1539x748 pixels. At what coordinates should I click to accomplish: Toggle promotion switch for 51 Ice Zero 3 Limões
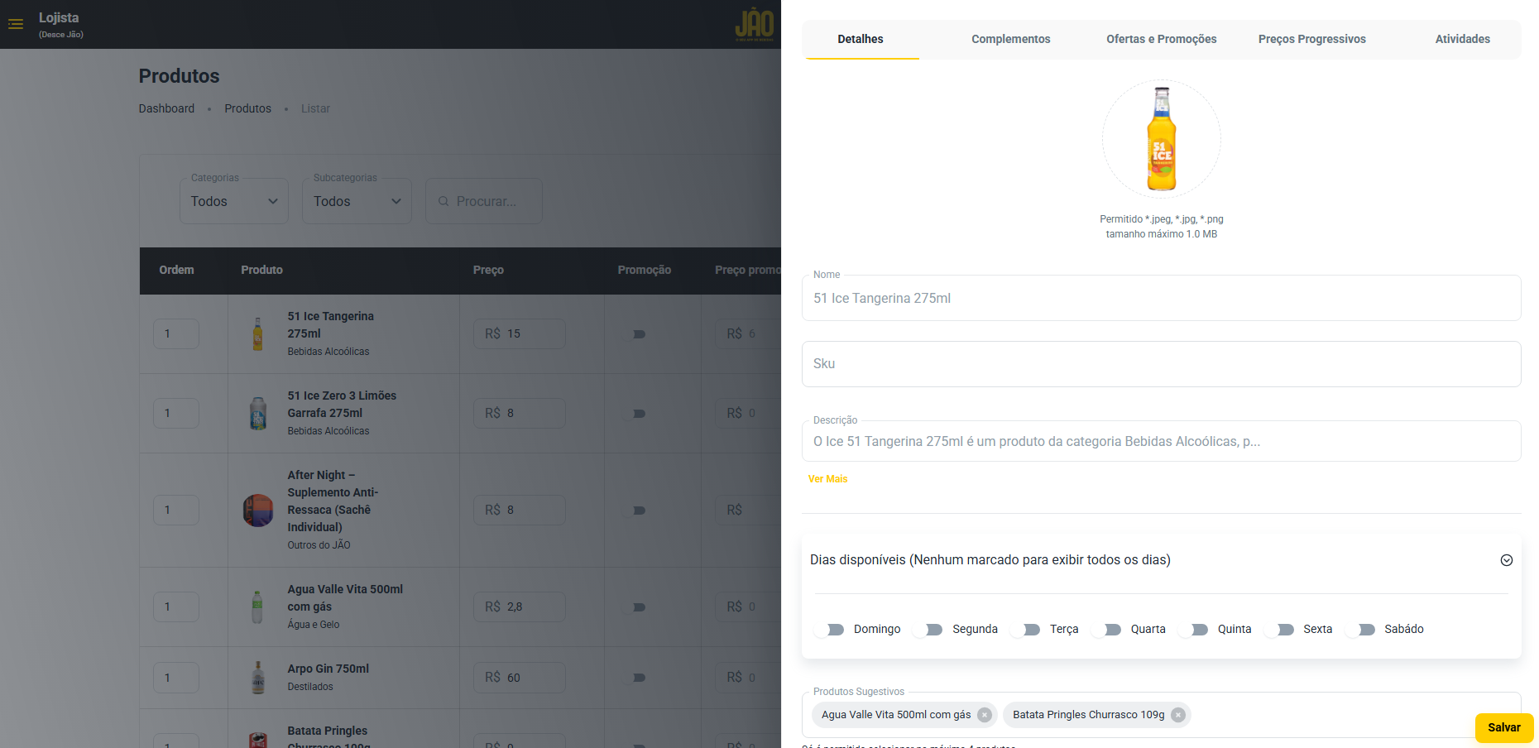(x=635, y=414)
